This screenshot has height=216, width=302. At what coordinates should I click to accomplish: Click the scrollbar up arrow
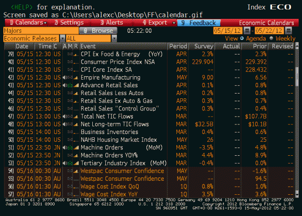click(297, 45)
